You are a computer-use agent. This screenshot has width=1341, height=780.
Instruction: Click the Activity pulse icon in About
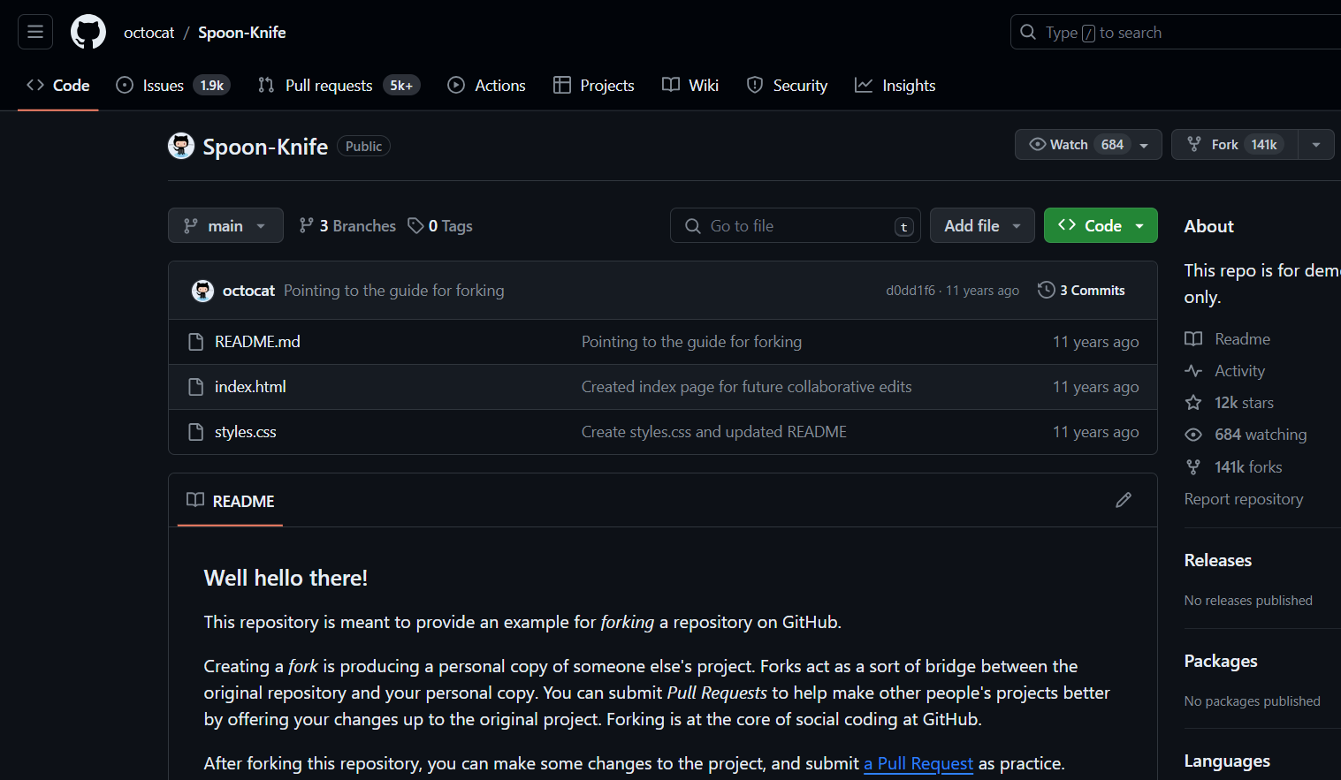pos(1193,371)
